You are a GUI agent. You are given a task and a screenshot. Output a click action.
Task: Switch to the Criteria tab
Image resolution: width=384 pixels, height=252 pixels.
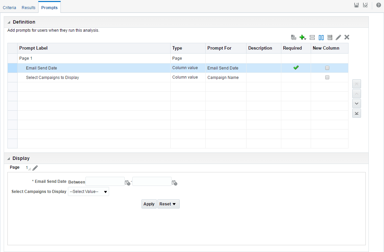click(x=9, y=7)
